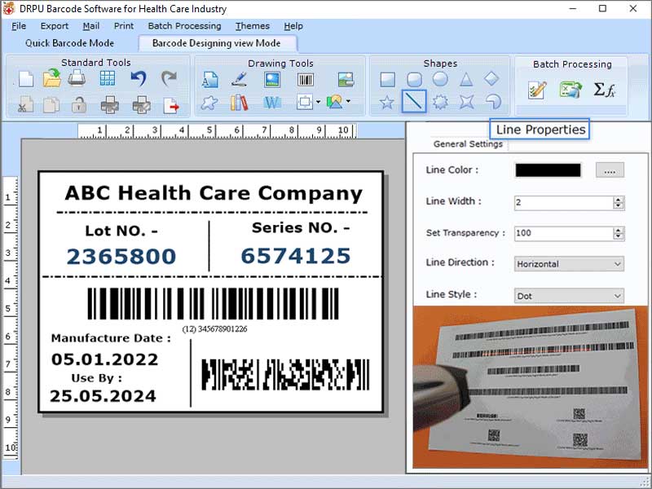Redo the last undone action
652x489 pixels.
point(169,77)
